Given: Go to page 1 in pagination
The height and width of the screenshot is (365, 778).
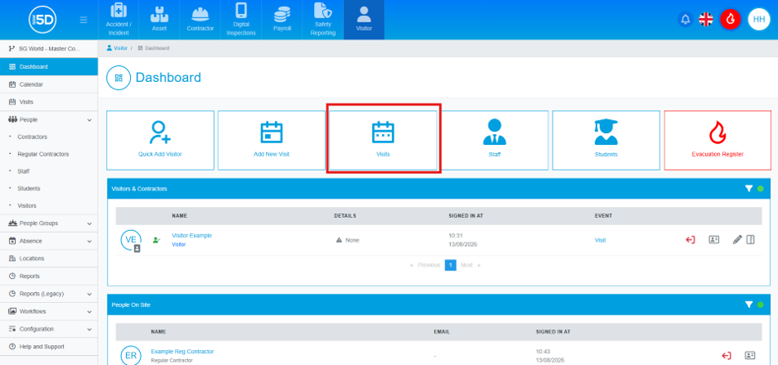Looking at the screenshot, I should 450,266.
